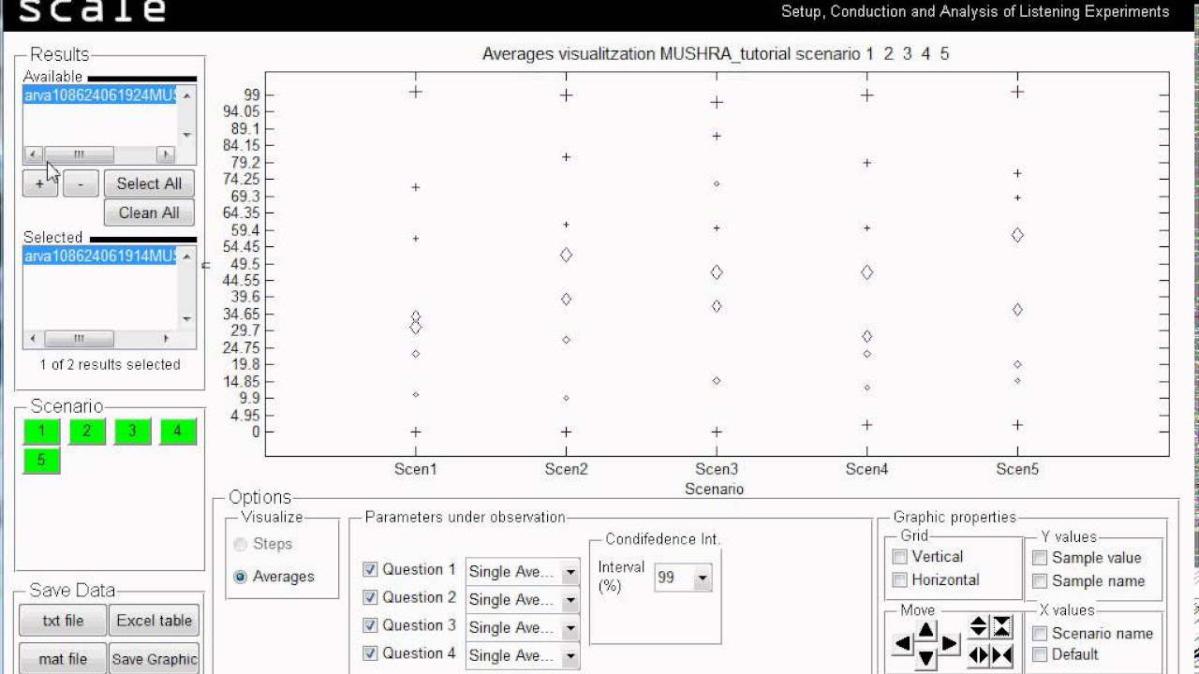Click Selected list scroll right arrow
The image size is (1199, 674).
[x=167, y=339]
